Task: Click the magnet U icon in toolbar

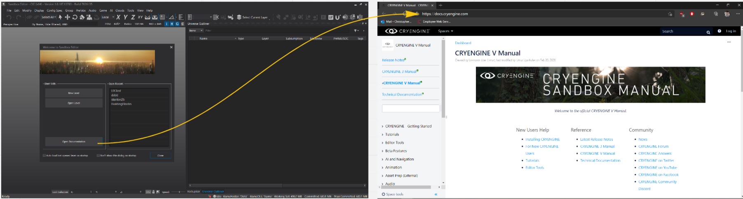Action: click(338, 17)
